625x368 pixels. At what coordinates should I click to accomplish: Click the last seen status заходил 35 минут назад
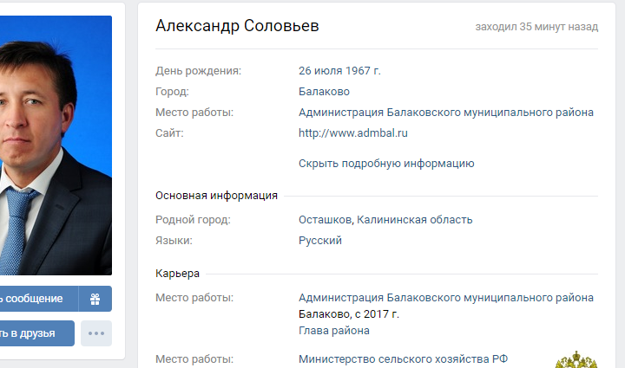[x=536, y=27]
